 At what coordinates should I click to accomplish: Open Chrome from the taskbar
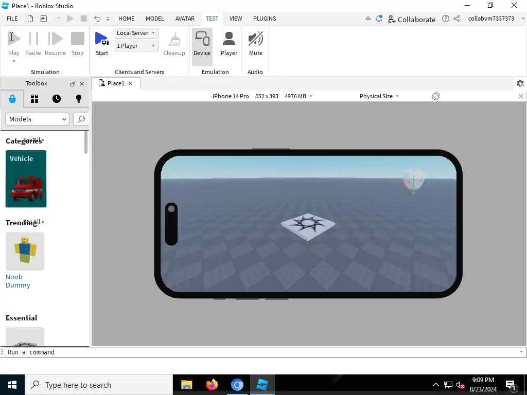237,385
